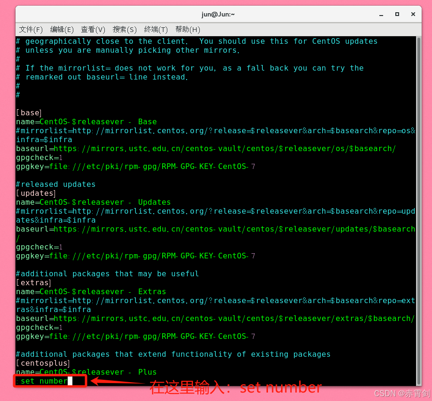Image resolution: width=432 pixels, height=401 pixels.
Task: Click the 'name=CentOS-$releasever - Base' line
Action: [86, 121]
